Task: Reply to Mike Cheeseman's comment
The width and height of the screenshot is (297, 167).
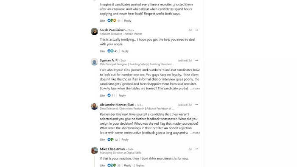Action: coord(127,165)
